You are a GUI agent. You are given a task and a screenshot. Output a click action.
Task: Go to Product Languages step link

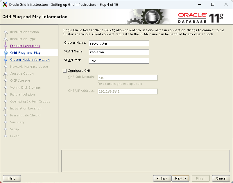(25, 46)
